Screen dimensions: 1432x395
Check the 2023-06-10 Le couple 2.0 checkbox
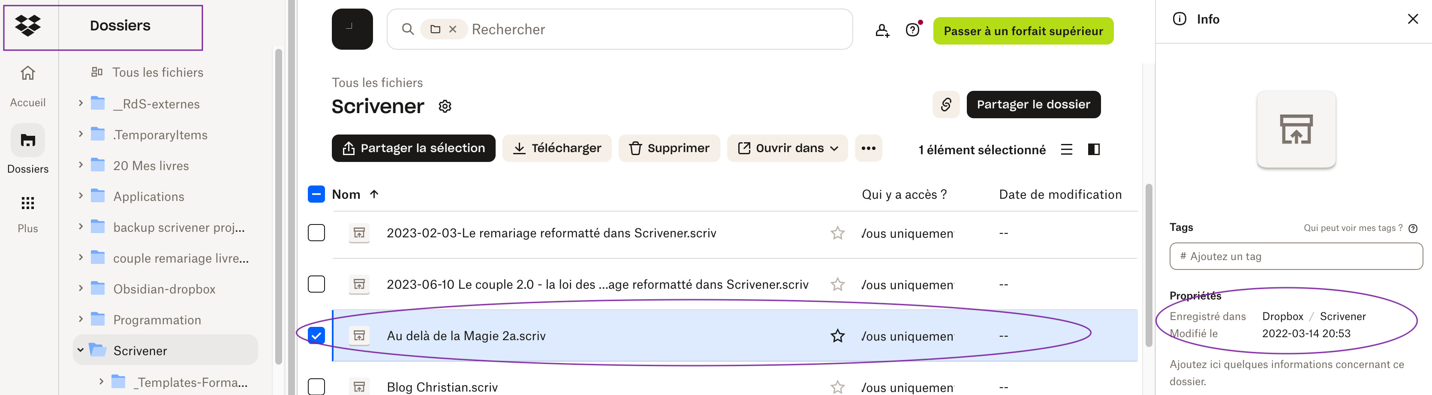coord(316,284)
